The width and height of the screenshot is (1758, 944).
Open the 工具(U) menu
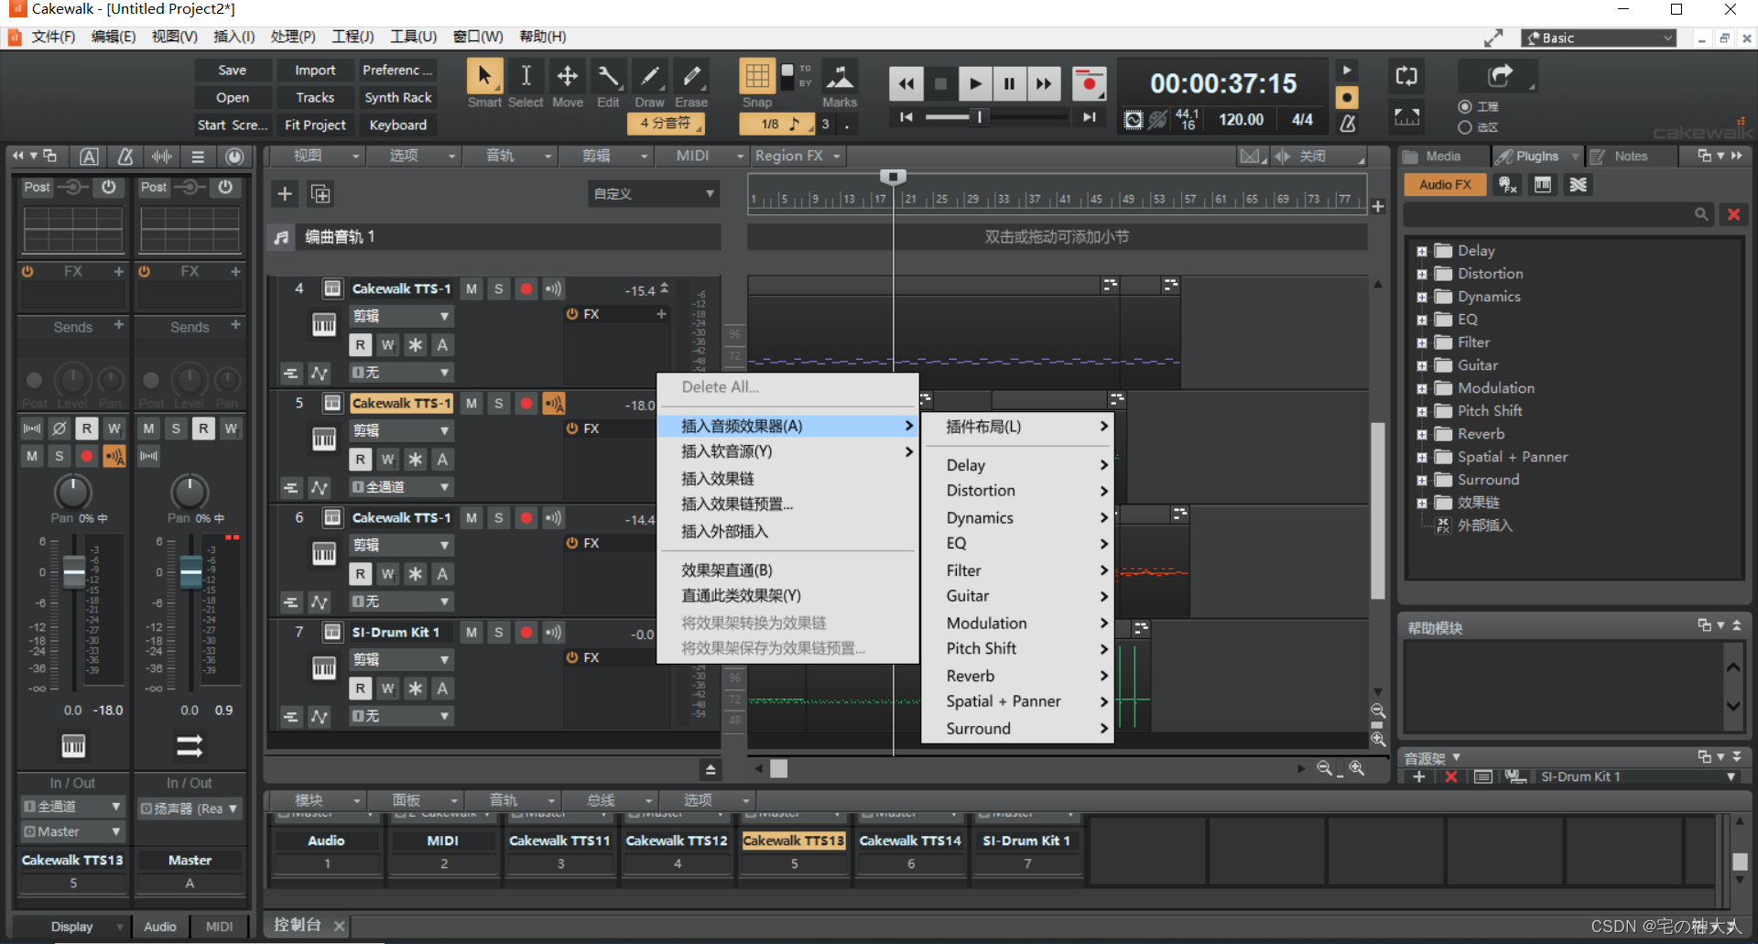(413, 37)
